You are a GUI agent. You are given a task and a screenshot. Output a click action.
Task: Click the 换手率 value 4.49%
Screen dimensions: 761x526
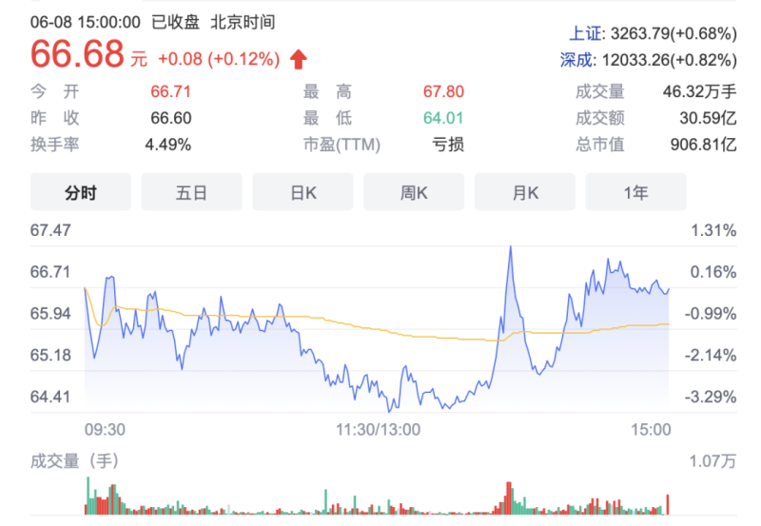point(168,145)
